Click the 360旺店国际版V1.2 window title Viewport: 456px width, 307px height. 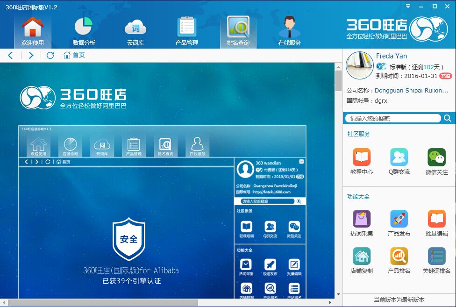(31, 7)
